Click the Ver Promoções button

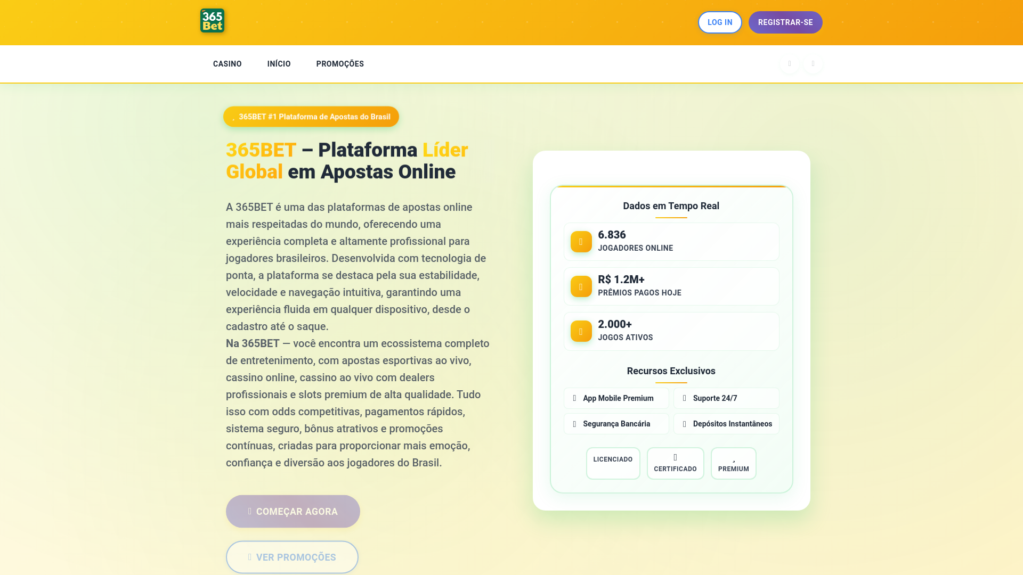pos(292,557)
